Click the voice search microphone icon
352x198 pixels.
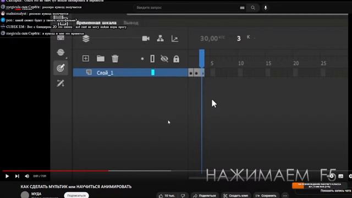click(266, 8)
